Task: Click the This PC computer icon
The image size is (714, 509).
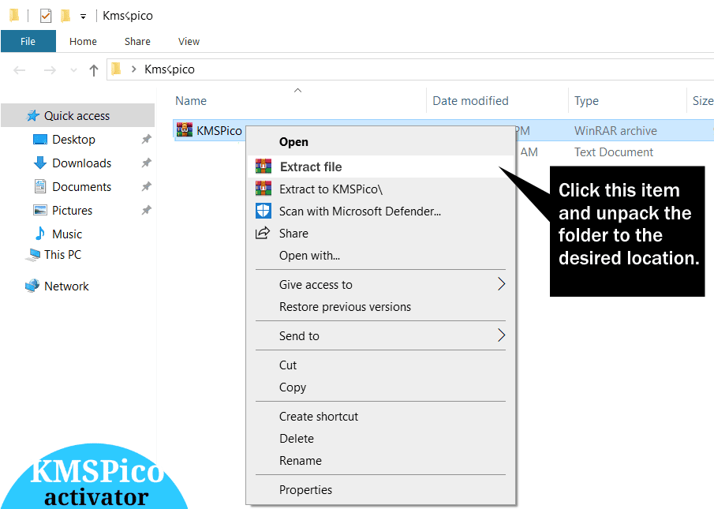Action: coord(33,255)
